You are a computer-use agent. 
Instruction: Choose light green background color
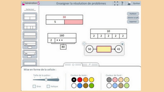(x=127, y=86)
